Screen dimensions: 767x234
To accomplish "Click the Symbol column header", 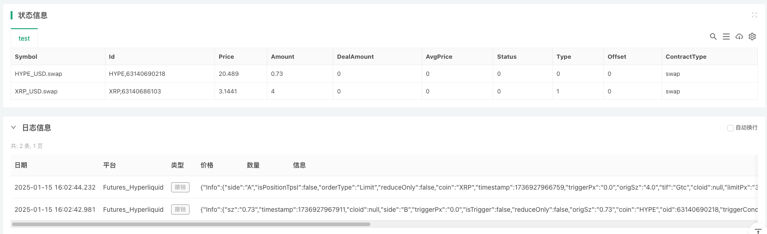I will [26, 56].
